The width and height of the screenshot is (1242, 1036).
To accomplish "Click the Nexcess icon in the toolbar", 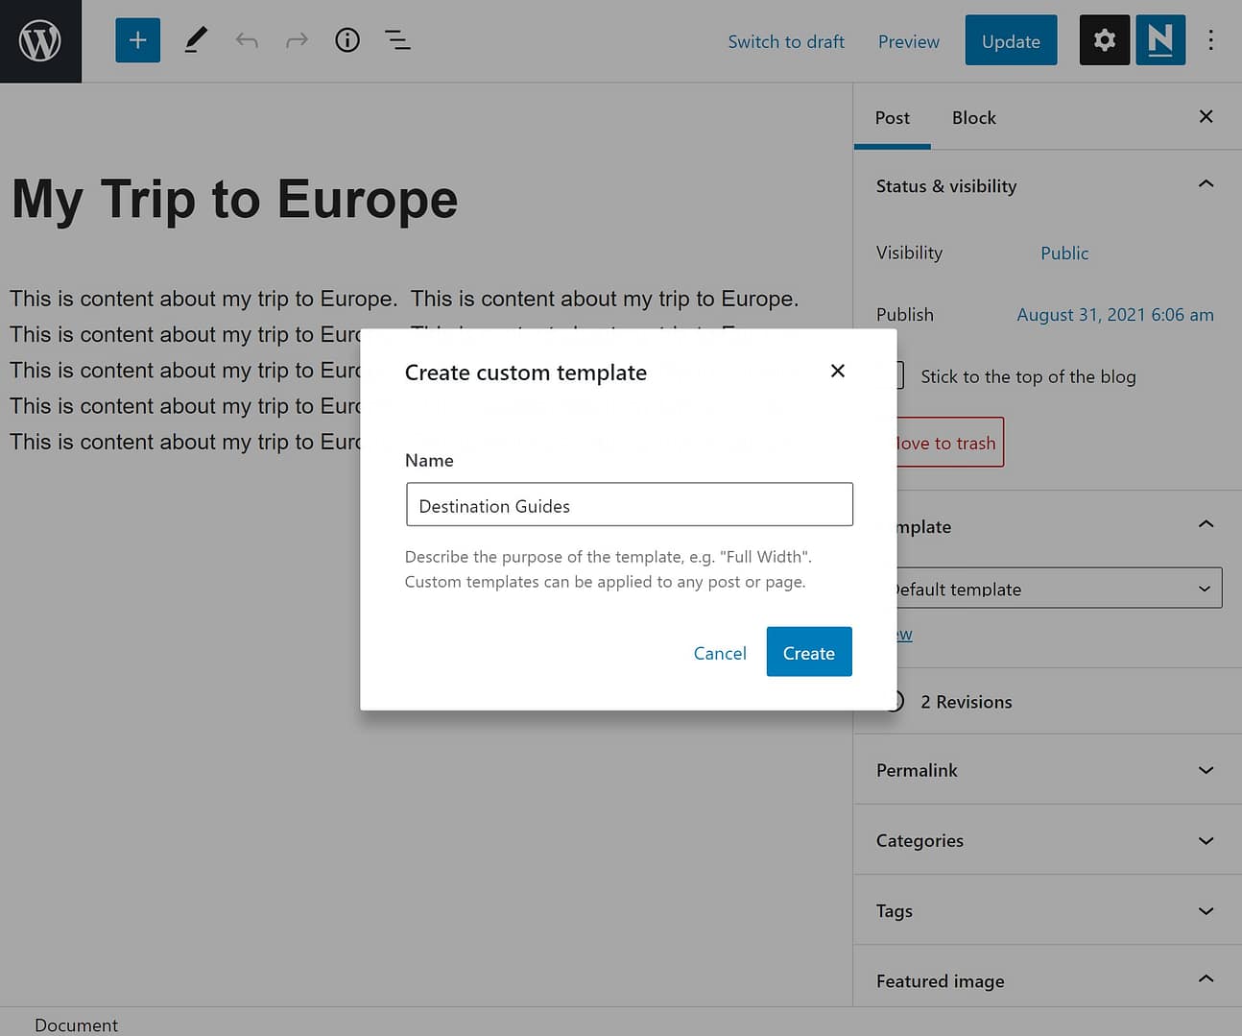I will tap(1160, 39).
